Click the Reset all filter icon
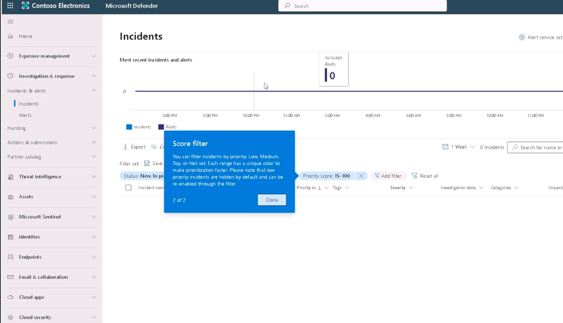 (x=415, y=176)
